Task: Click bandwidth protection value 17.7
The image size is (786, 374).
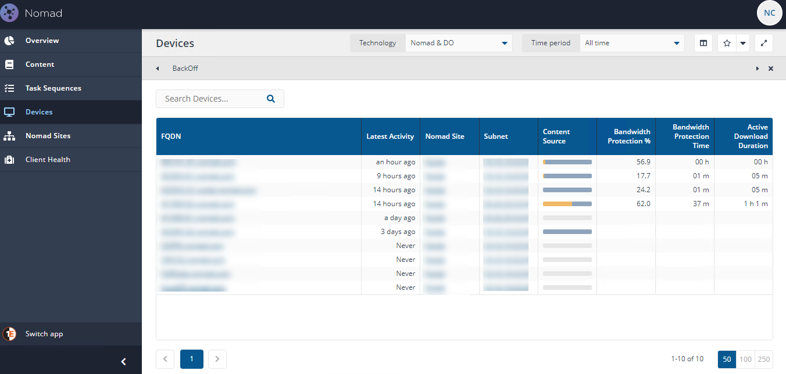Action: tap(644, 176)
